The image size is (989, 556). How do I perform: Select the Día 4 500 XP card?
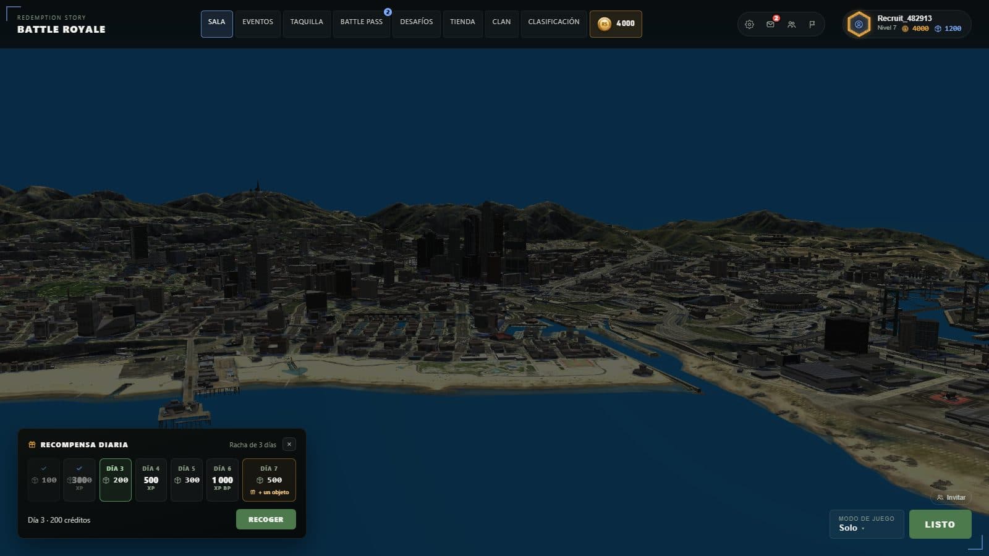click(151, 479)
